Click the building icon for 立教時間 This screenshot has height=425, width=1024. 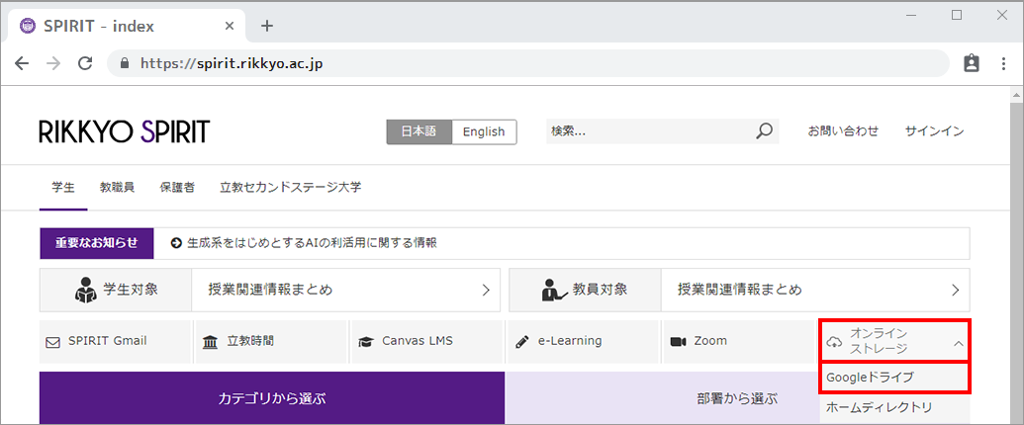point(211,342)
